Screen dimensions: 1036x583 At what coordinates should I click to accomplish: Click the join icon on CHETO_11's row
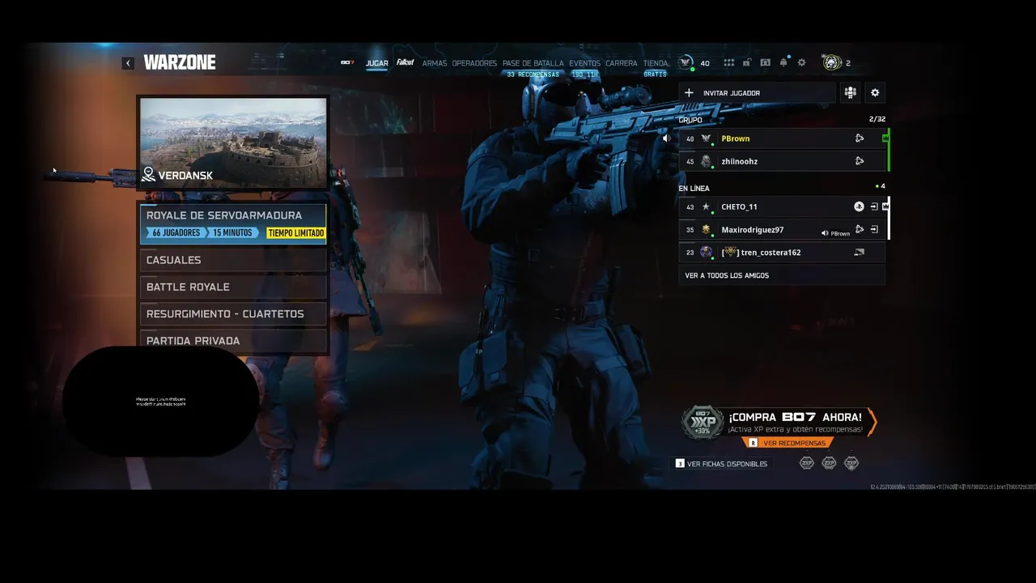click(x=874, y=206)
